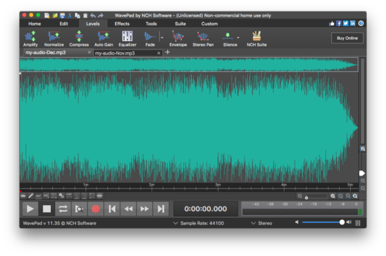Click the 2m mark on timeline ruler
The width and height of the screenshot is (386, 256).
pyautogui.click(x=152, y=185)
